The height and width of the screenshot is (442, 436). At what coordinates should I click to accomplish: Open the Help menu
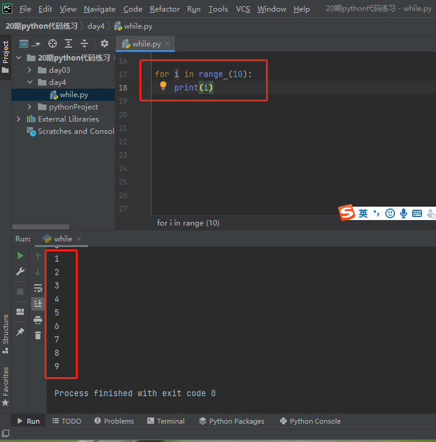301,9
